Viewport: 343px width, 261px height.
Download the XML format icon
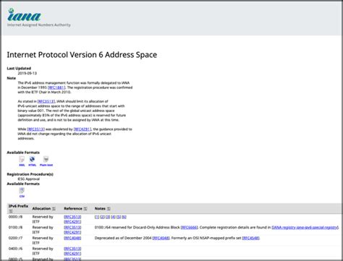tap(22, 159)
